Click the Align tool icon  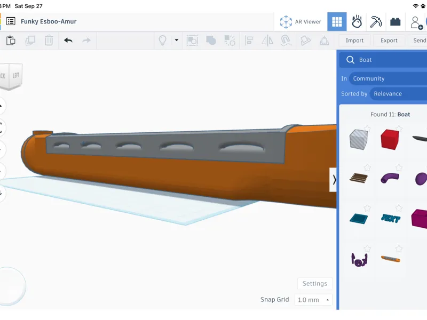coord(249,41)
